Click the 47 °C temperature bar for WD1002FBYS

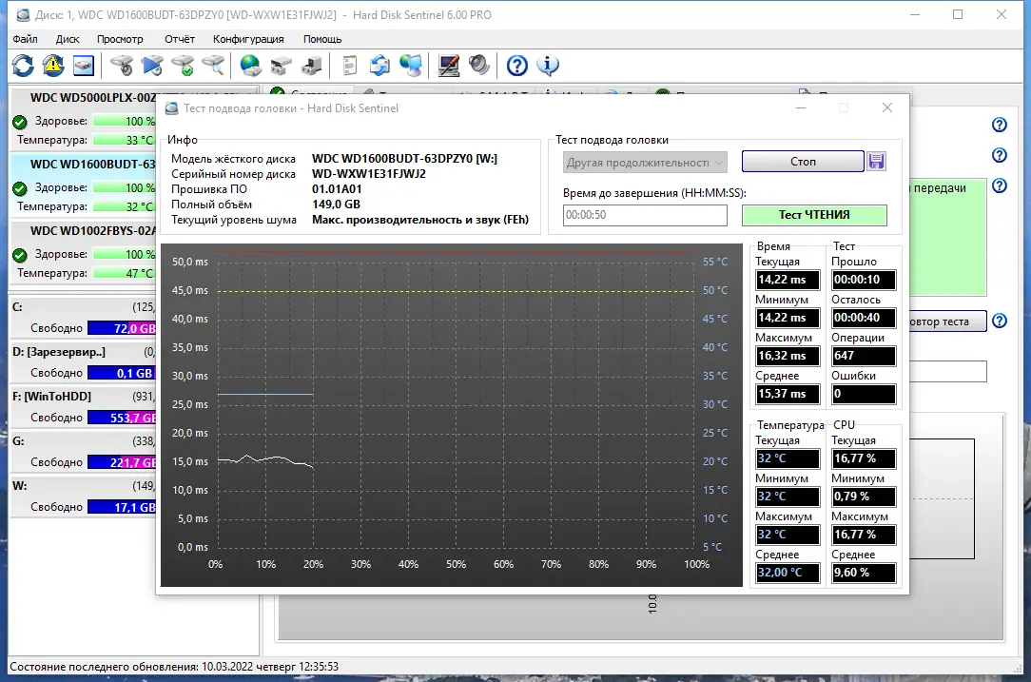(125, 273)
